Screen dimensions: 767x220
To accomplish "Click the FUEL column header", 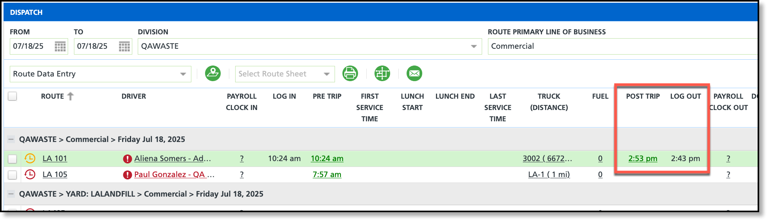I will click(x=600, y=96).
